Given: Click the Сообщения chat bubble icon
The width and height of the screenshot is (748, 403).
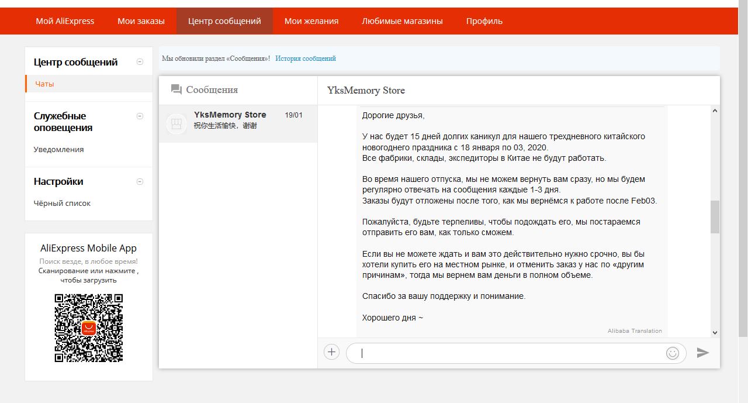Looking at the screenshot, I should point(176,89).
